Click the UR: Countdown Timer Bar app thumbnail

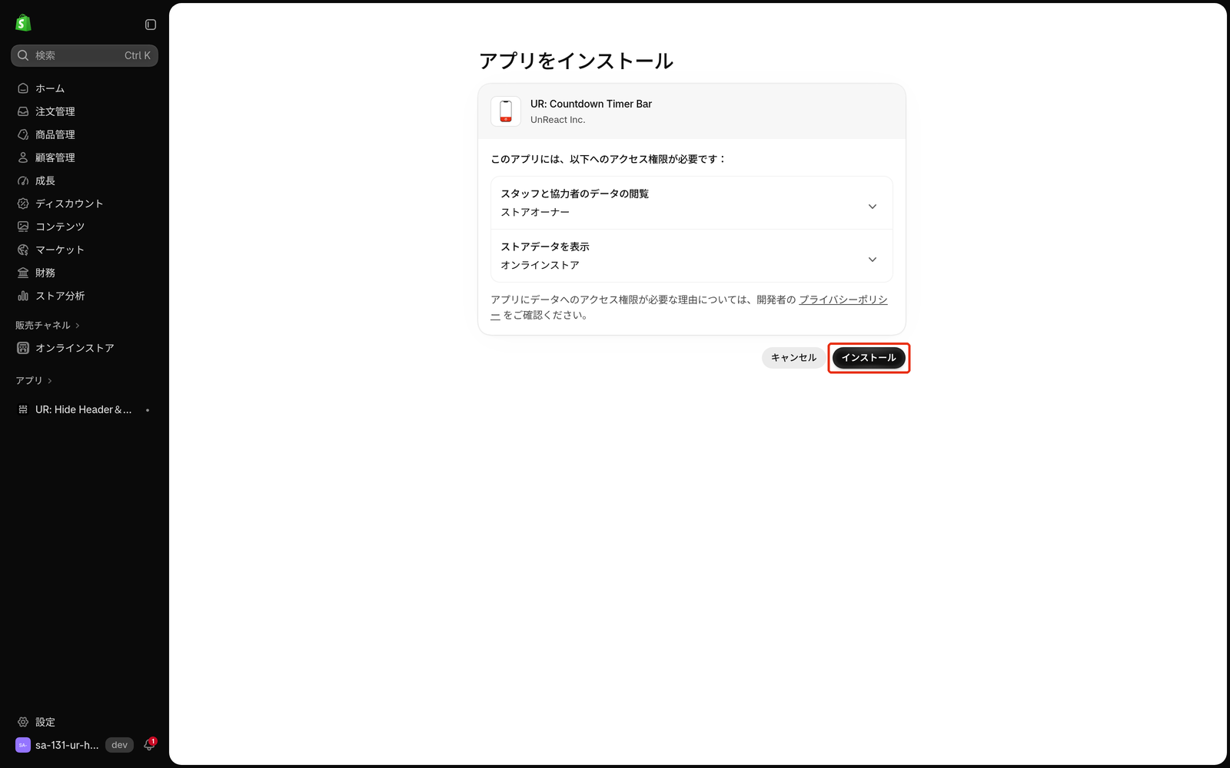pos(506,111)
